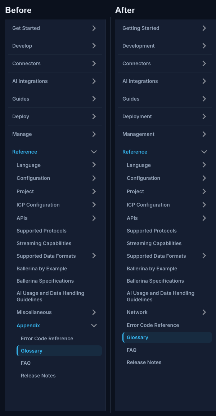The width and height of the screenshot is (216, 416).
Task: Expand the Miscellaneous submenu arrow
Action: [94, 312]
